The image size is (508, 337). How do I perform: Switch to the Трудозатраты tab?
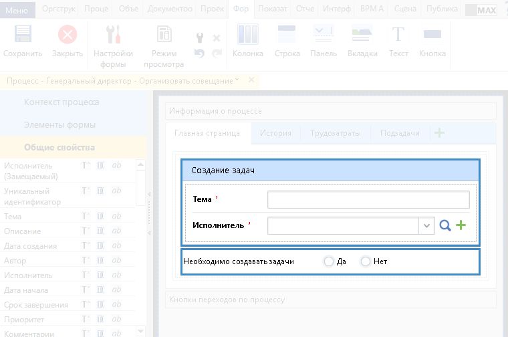(x=336, y=133)
